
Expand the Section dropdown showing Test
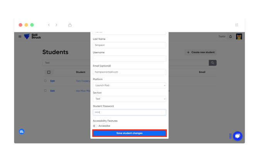(129, 99)
